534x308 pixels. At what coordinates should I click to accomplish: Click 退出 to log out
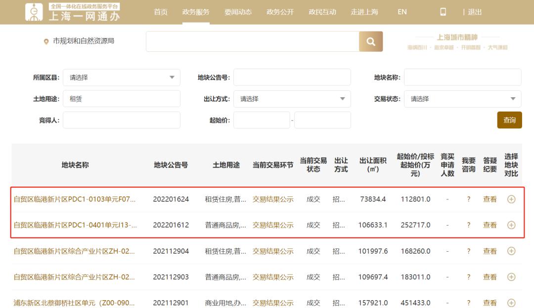click(475, 12)
